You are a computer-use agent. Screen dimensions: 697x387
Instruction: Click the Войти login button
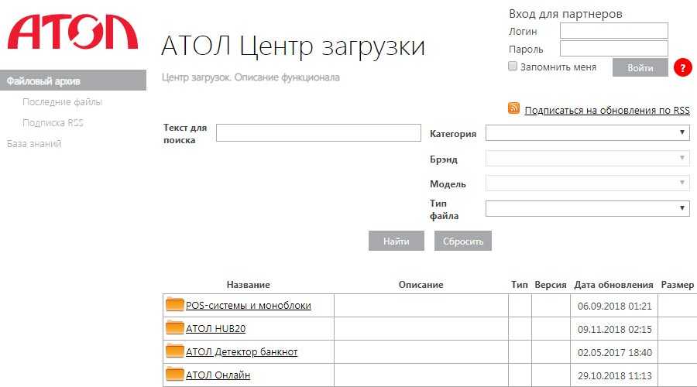pos(640,67)
